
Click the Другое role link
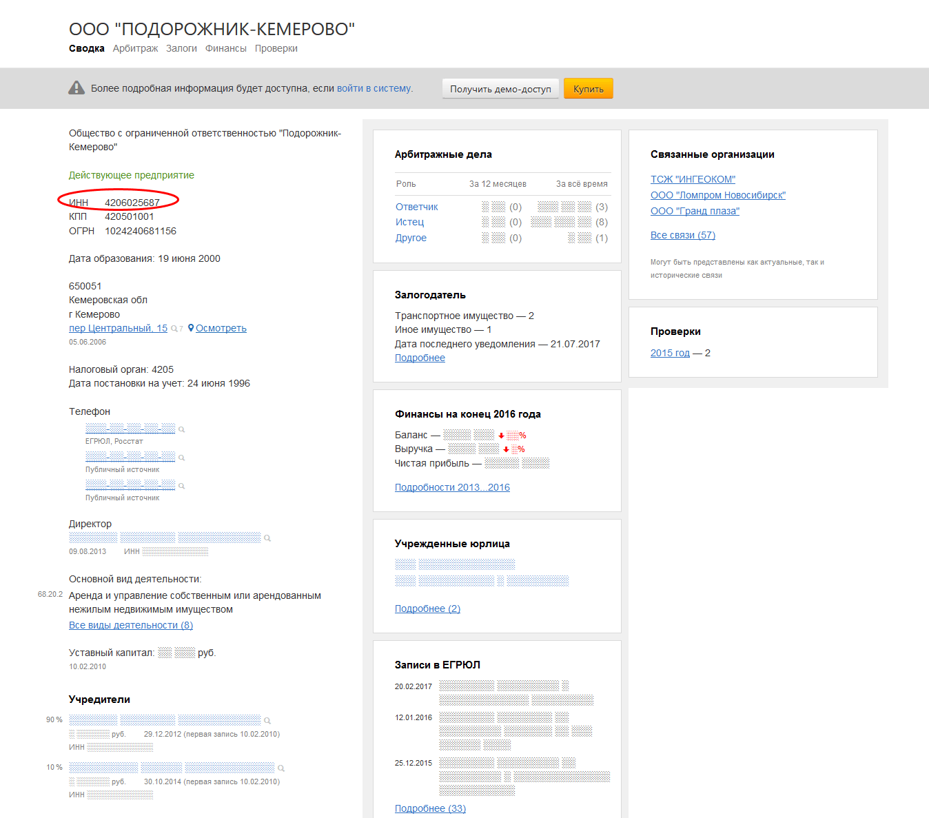[411, 238]
